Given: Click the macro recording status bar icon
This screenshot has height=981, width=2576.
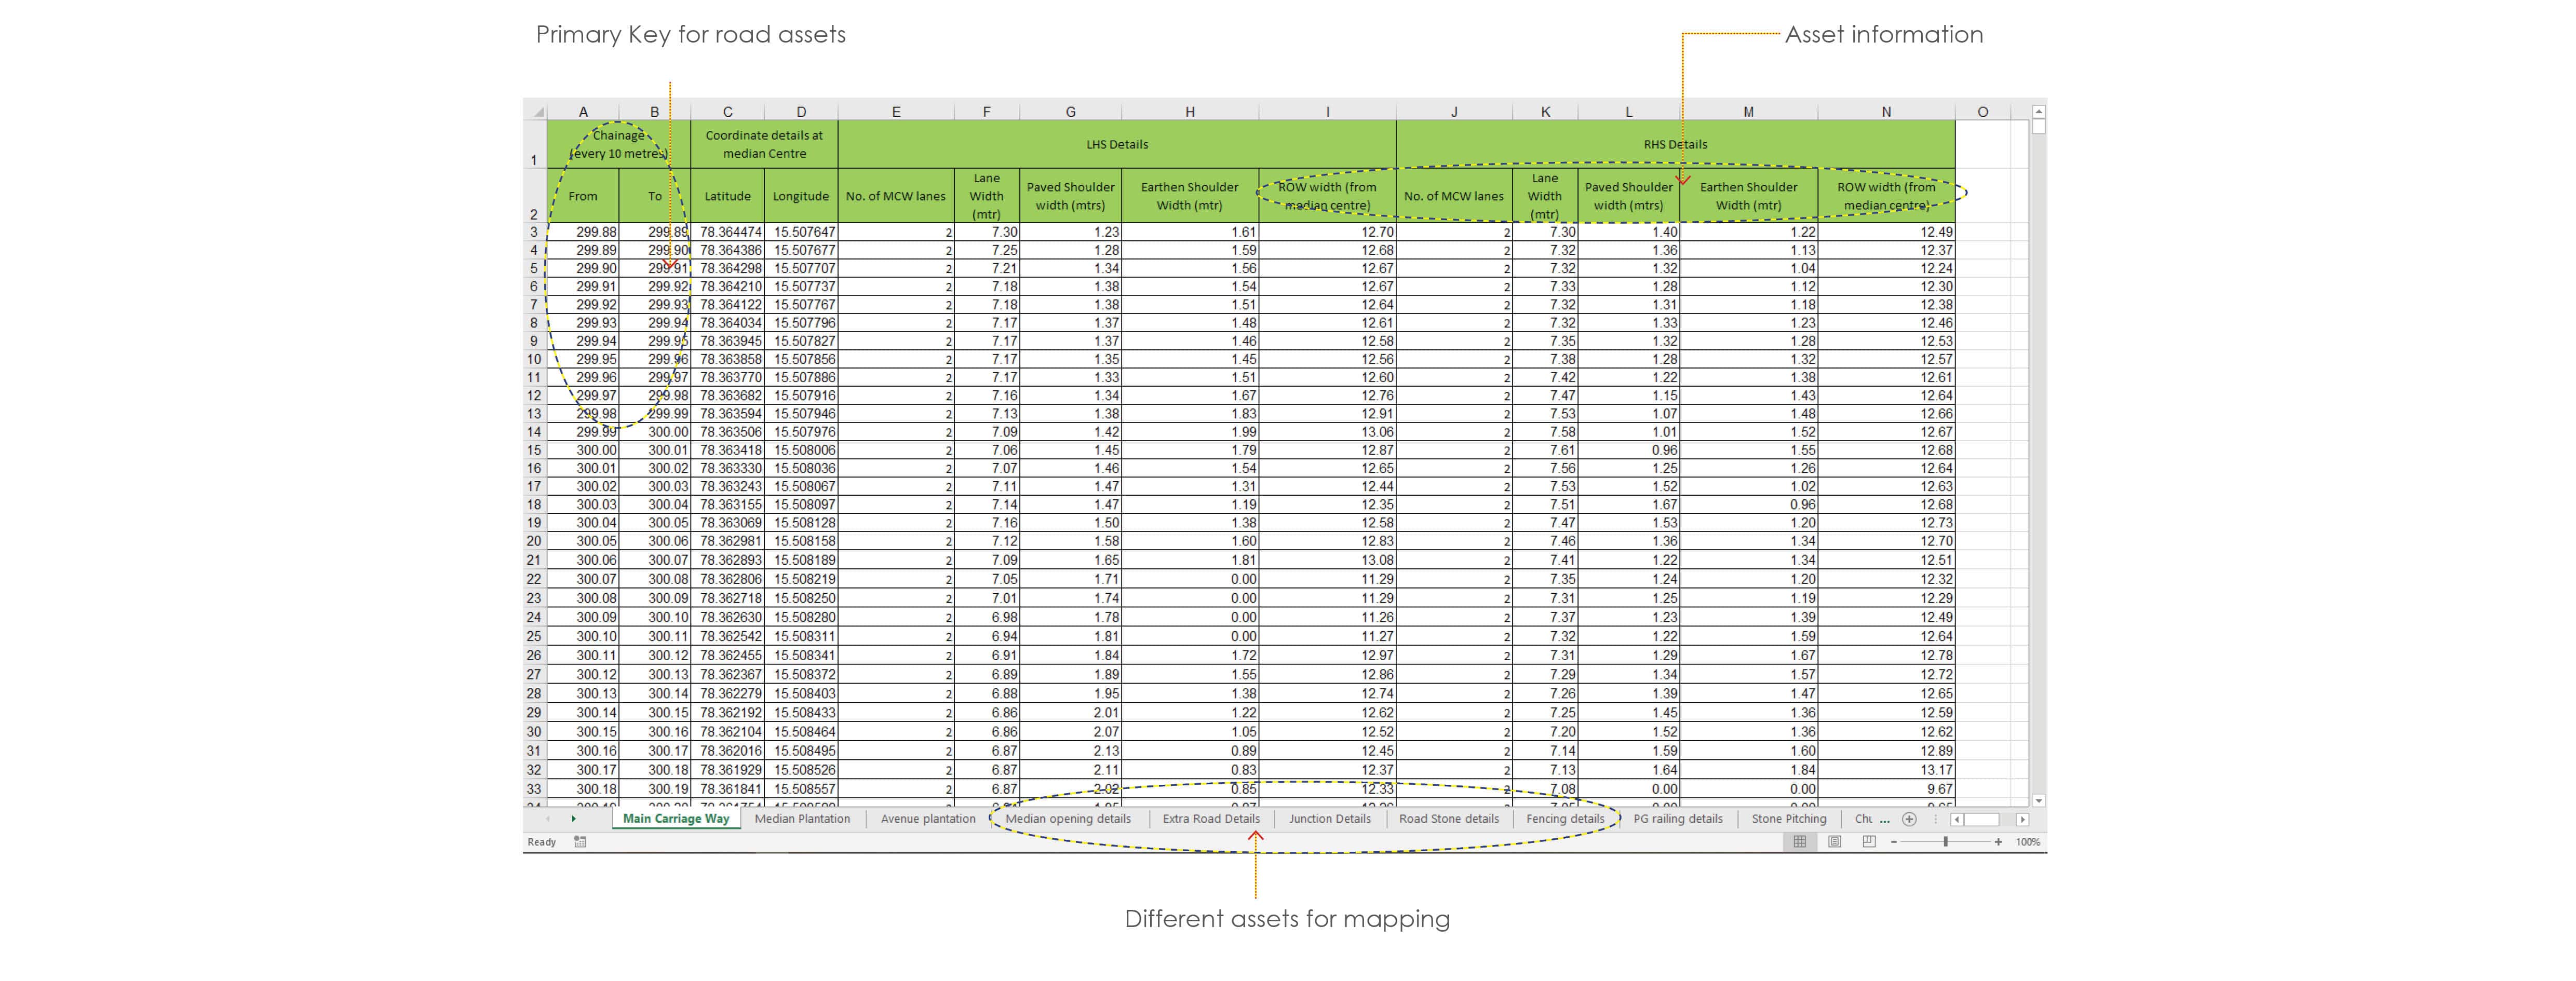Looking at the screenshot, I should pos(580,842).
